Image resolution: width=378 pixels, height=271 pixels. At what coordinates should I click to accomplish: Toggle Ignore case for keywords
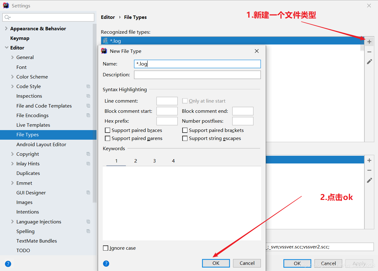[x=105, y=248]
